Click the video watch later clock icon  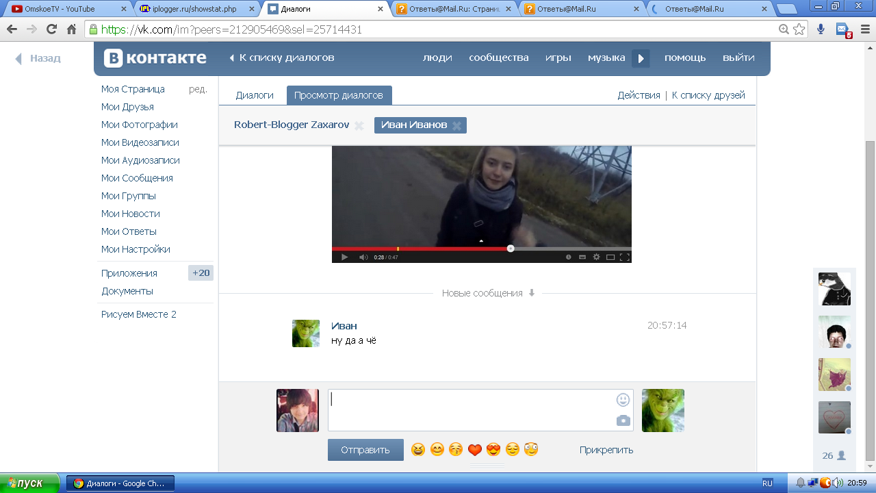click(x=568, y=257)
